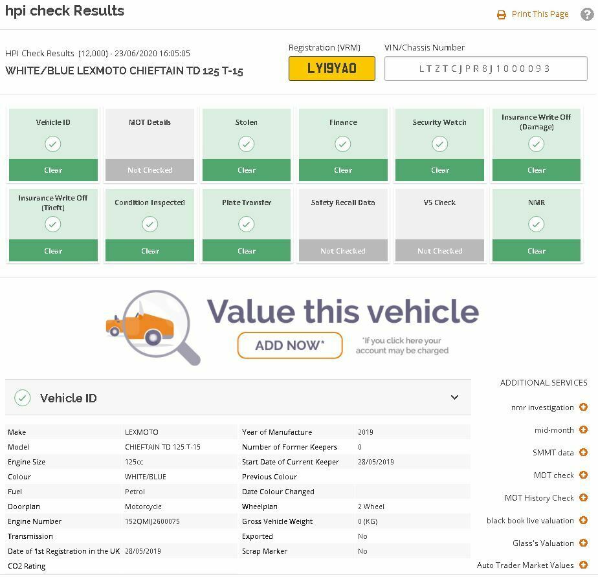Open the MOT Details tile
The width and height of the screenshot is (598, 577).
pyautogui.click(x=150, y=145)
